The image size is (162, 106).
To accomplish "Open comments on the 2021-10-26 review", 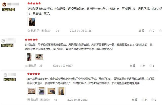I will 152,100.
